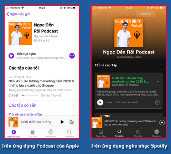Screen dimensions: 171x154
Task: Open purple more options circle in Apple Podcasts
Action: (x=72, y=56)
